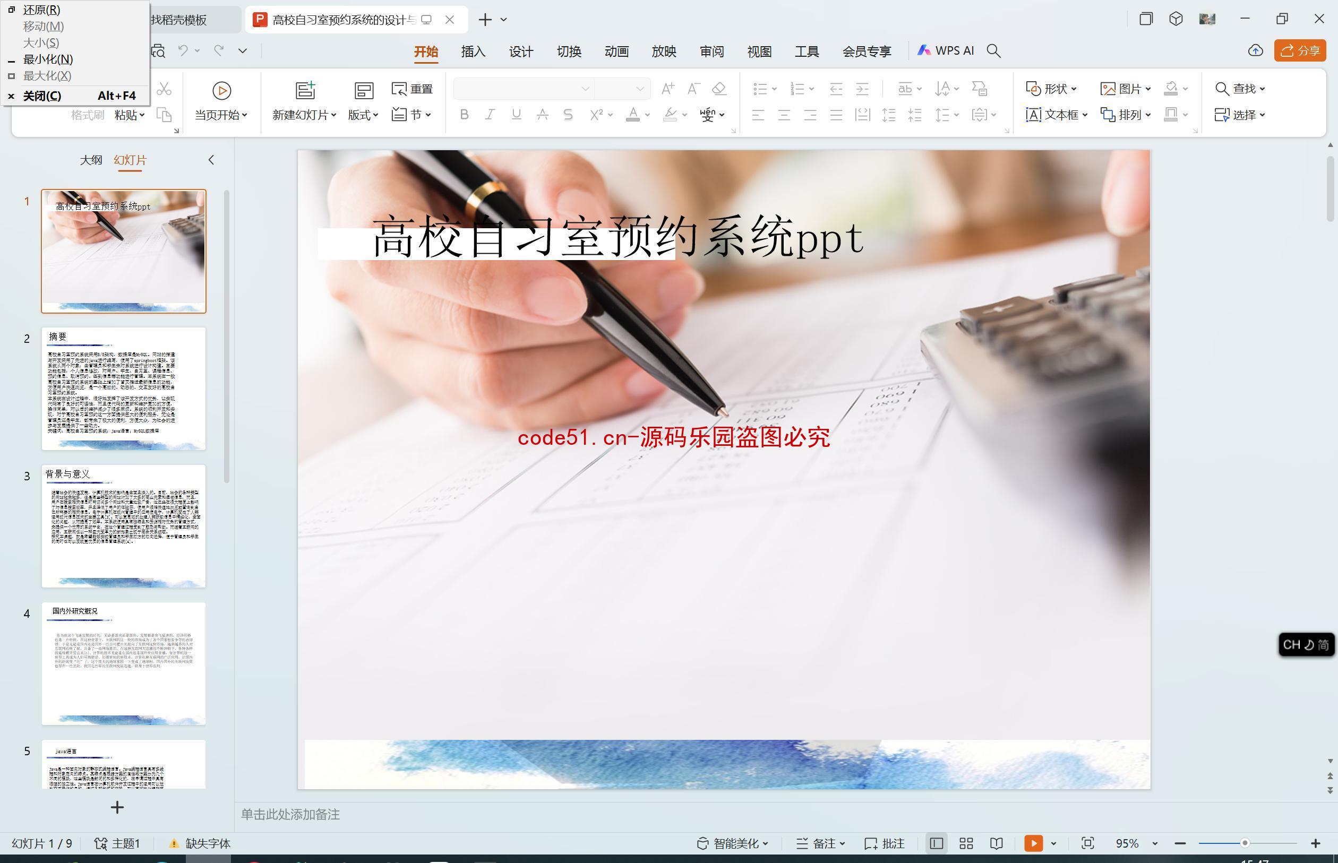Toggle Underline formatting
The image size is (1338, 863).
point(516,115)
